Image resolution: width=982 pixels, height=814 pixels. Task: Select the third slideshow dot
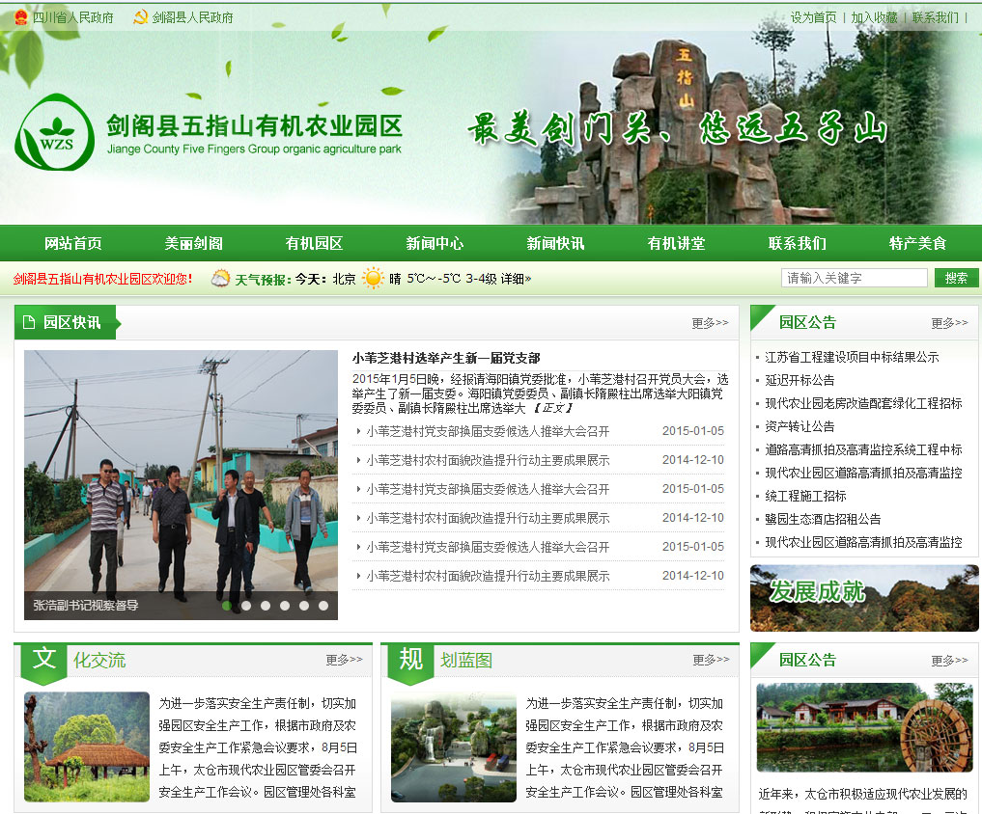[x=266, y=606]
